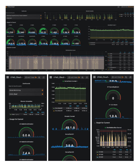This screenshot has height=166, width=139.
Task: Toggle ServerRack01 series in mobile legend
Action: point(59,108)
